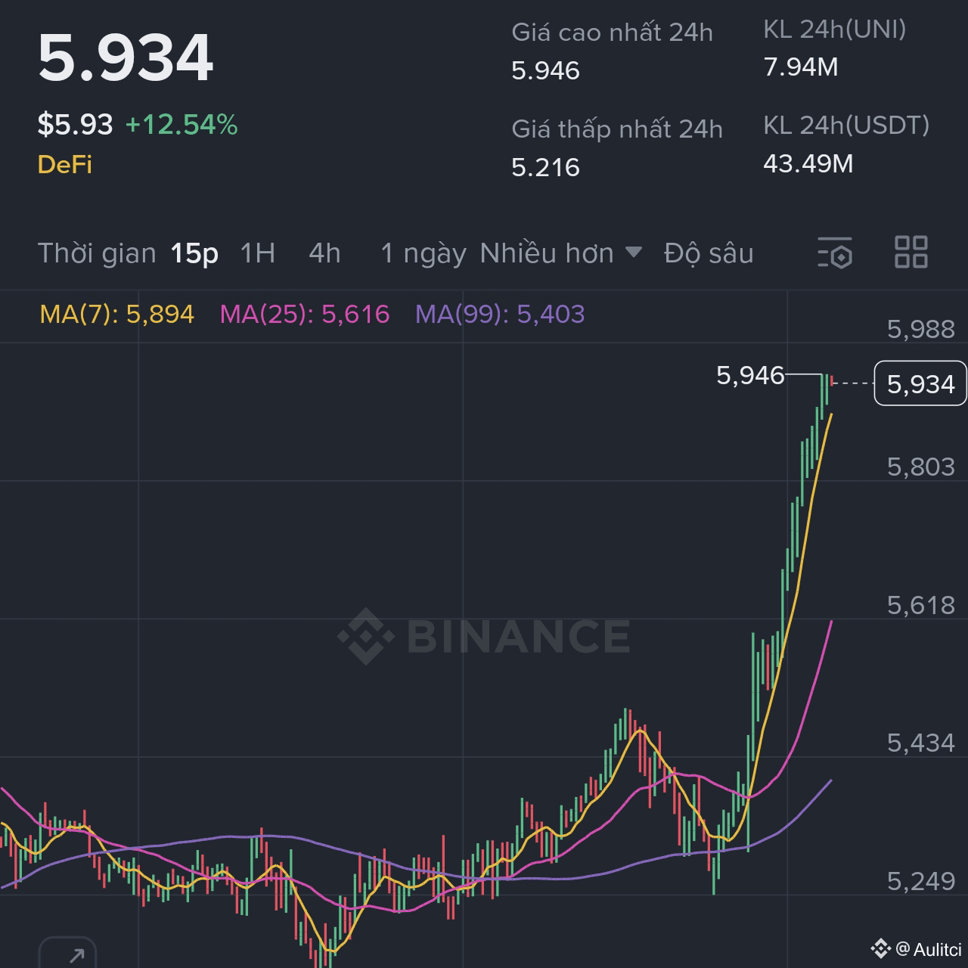The image size is (968, 968).
Task: Select the 5,988 price axis label
Action: (x=921, y=329)
